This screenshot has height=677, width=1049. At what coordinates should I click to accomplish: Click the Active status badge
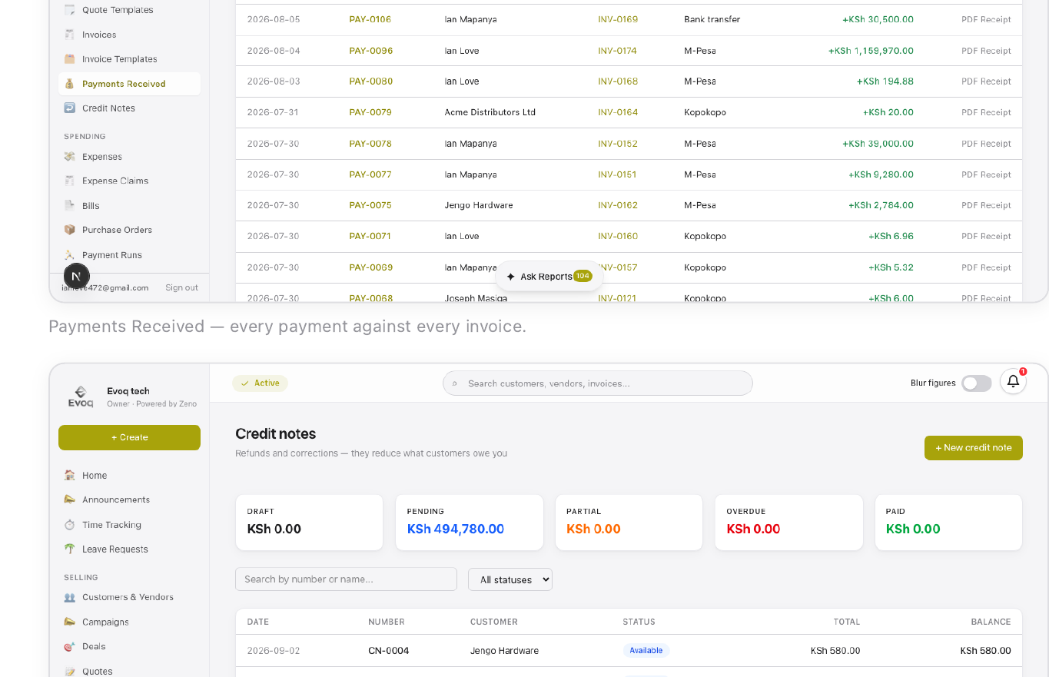tap(260, 383)
